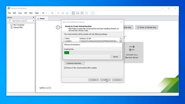
Task: Toggle Power on this virtual machine checkbox
Action: [x=65, y=68]
